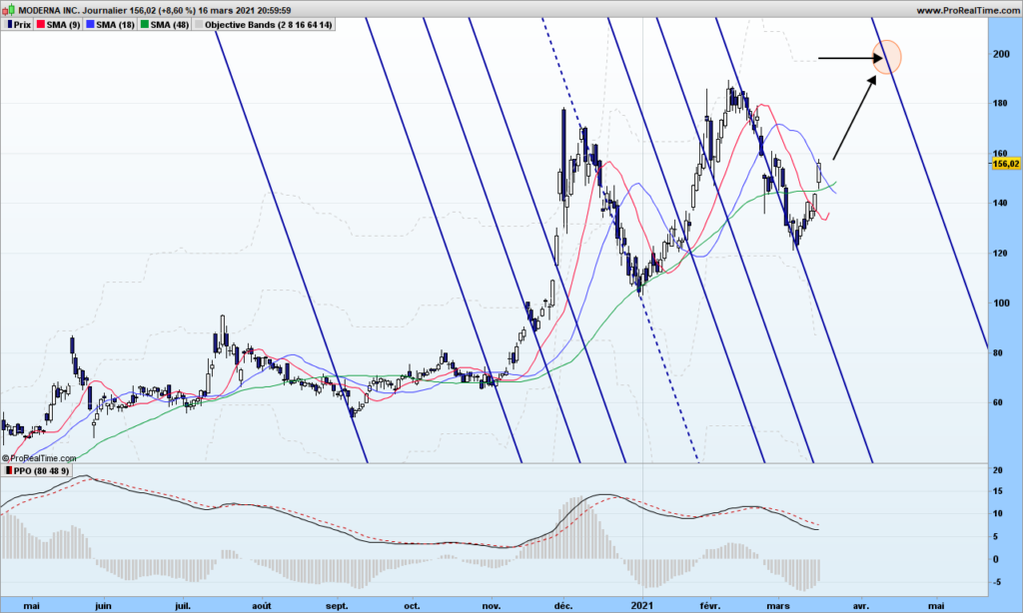
Task: Click the -5 level on the PPO axis
Action: click(x=997, y=582)
